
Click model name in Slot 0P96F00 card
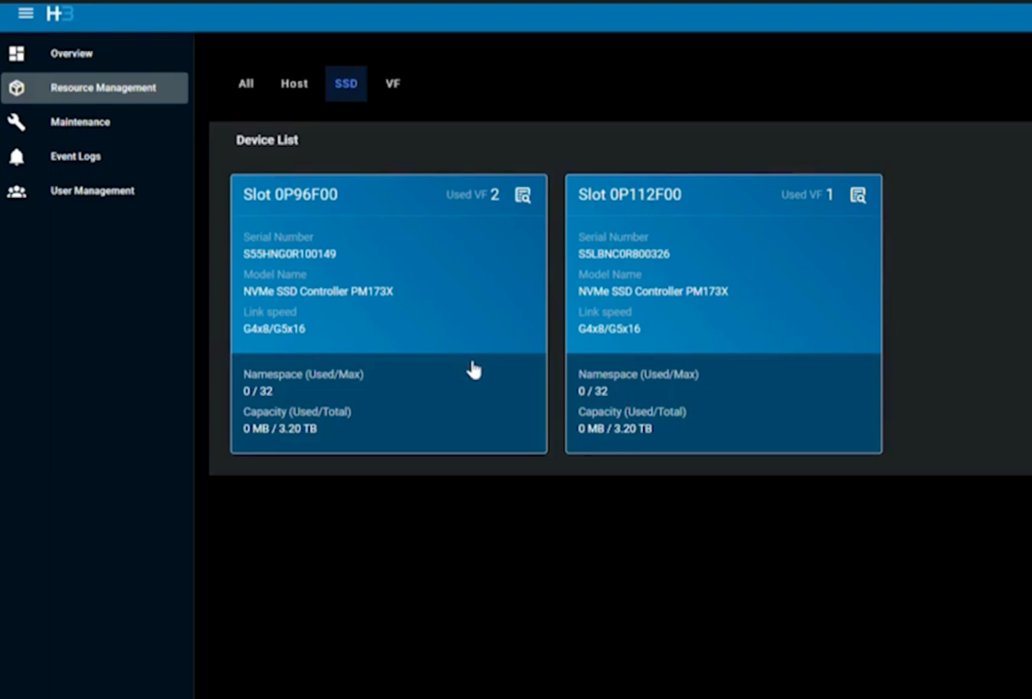click(x=318, y=292)
